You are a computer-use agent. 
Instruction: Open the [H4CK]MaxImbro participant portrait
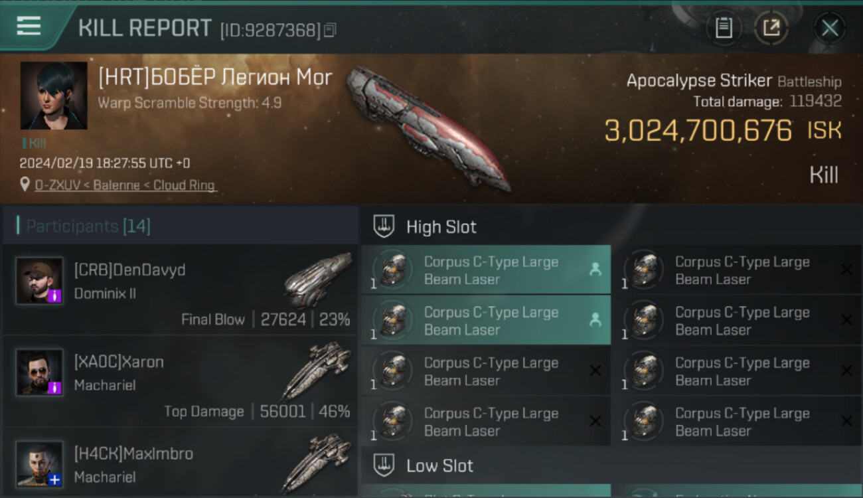pyautogui.click(x=40, y=463)
